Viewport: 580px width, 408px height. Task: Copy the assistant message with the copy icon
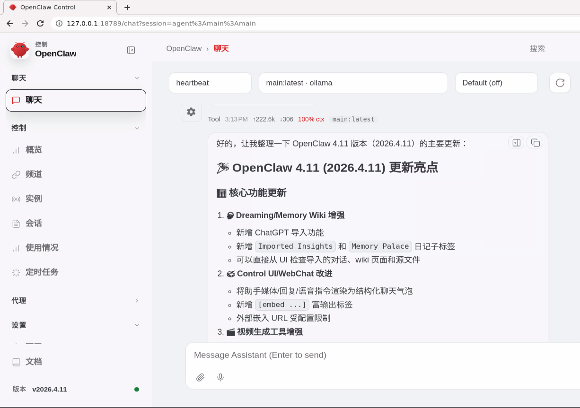point(535,142)
